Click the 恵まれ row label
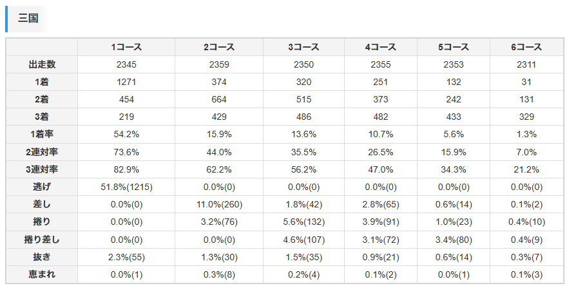The height and width of the screenshot is (286, 567). [42, 274]
